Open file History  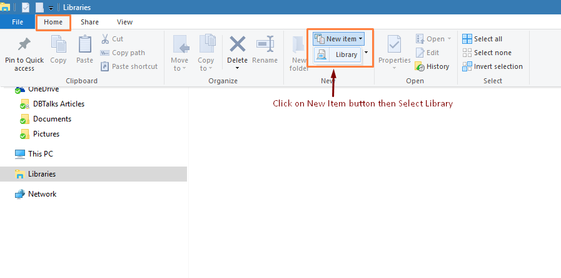pos(432,66)
